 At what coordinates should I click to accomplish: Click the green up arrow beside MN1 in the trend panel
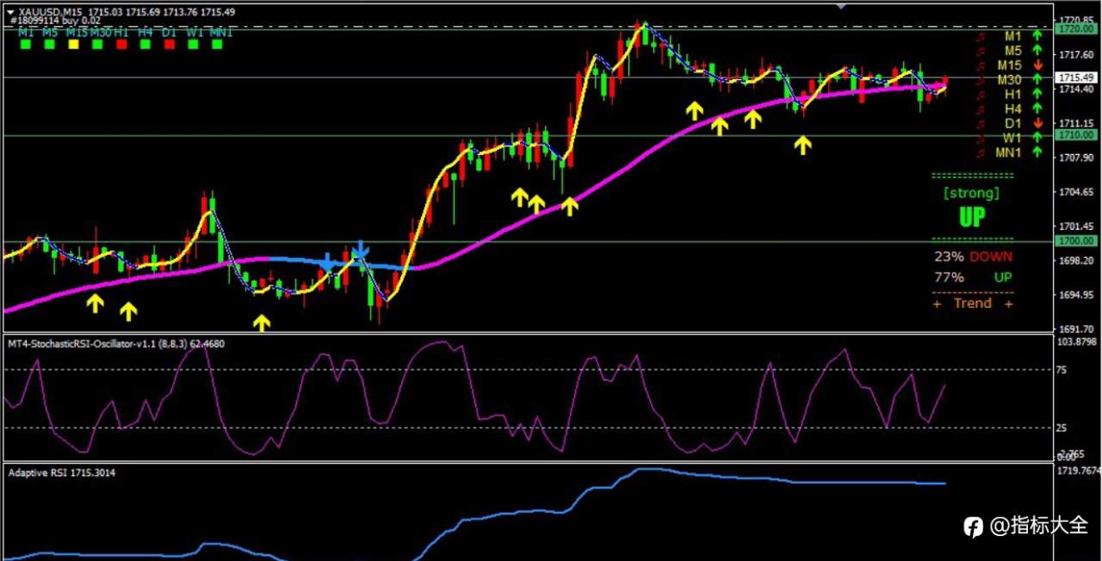pos(1037,152)
